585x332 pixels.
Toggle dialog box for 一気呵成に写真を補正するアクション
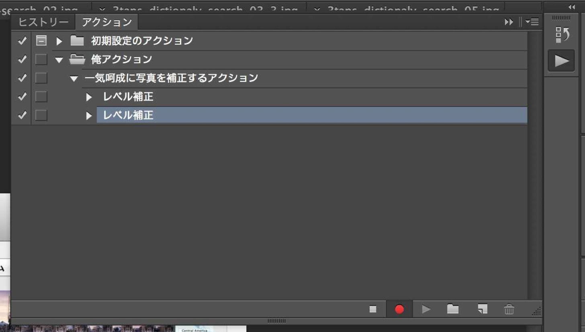pos(41,78)
